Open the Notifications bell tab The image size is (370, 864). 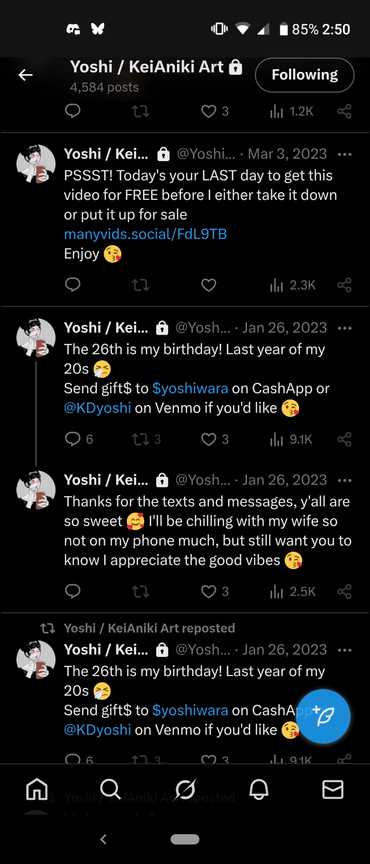click(x=259, y=789)
